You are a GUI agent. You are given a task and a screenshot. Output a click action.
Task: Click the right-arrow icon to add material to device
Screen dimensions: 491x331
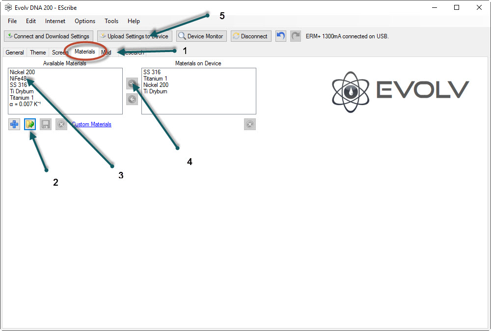[132, 83]
